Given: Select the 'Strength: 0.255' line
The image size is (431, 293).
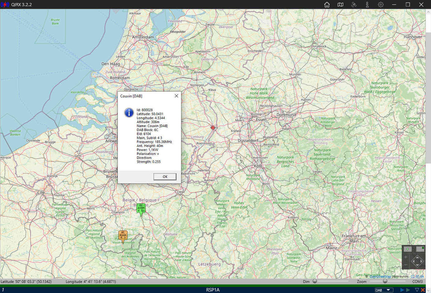Looking at the screenshot, I should [x=149, y=162].
